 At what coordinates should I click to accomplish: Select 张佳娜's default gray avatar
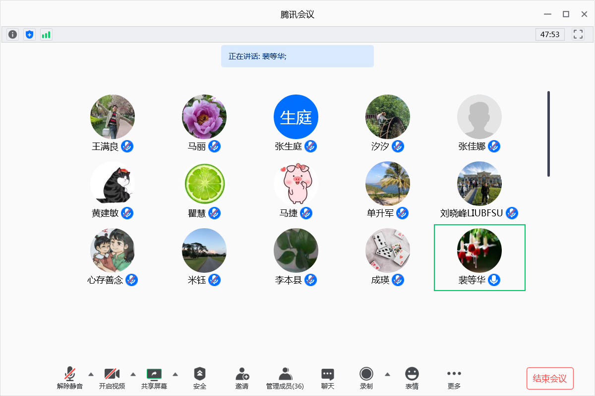(x=479, y=117)
